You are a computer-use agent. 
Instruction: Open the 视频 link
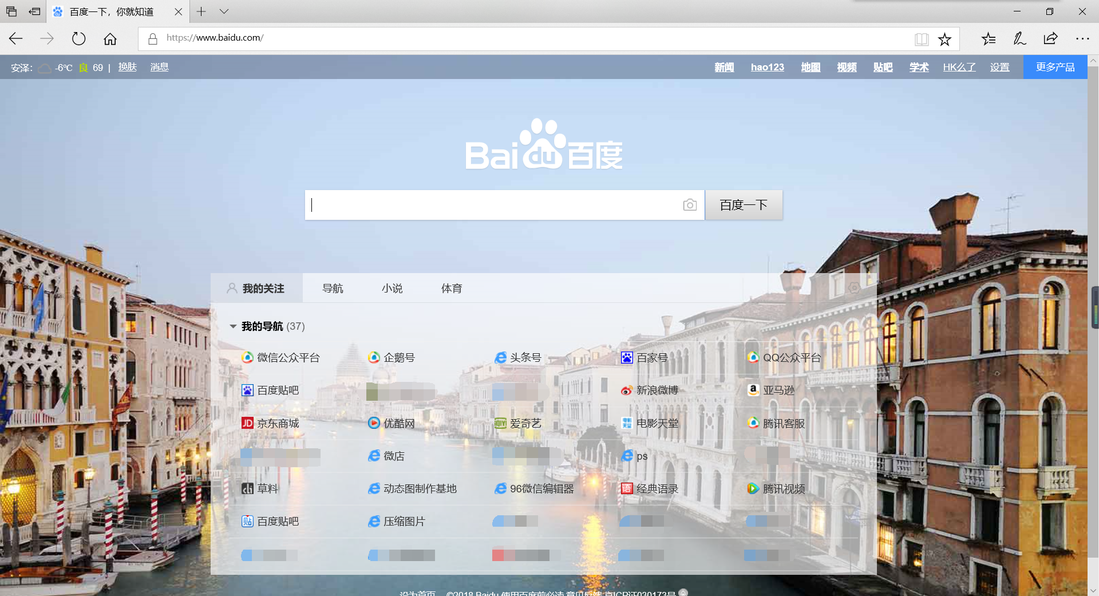click(847, 67)
